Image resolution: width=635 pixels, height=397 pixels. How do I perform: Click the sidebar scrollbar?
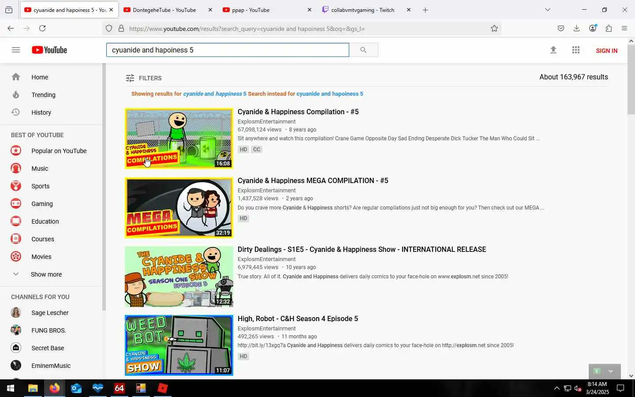[104, 187]
